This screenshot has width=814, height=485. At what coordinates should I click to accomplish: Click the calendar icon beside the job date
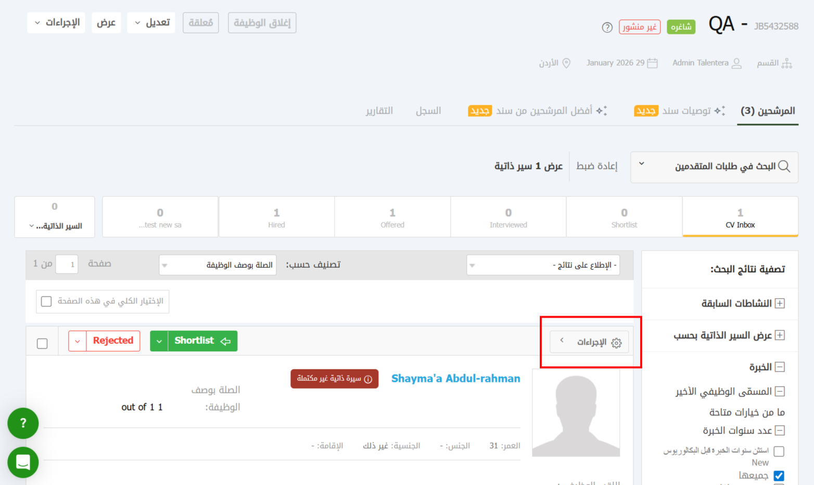point(652,63)
